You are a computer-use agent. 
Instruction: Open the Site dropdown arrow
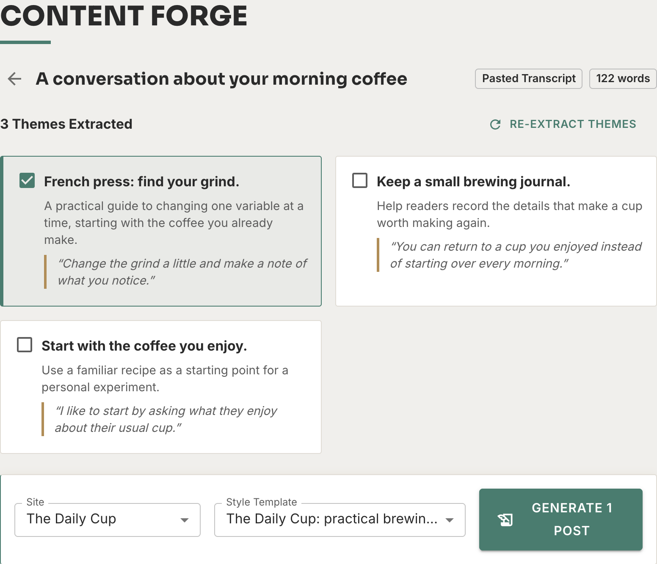tap(185, 520)
